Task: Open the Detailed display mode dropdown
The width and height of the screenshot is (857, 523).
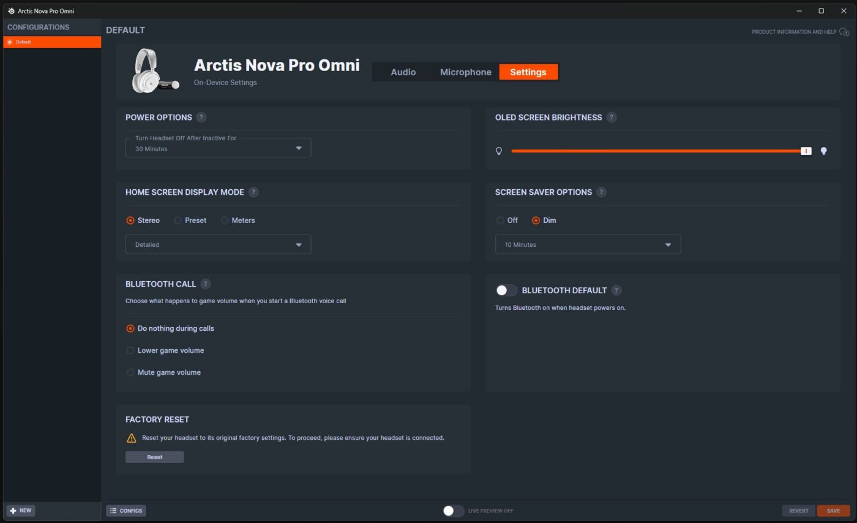Action: [218, 244]
